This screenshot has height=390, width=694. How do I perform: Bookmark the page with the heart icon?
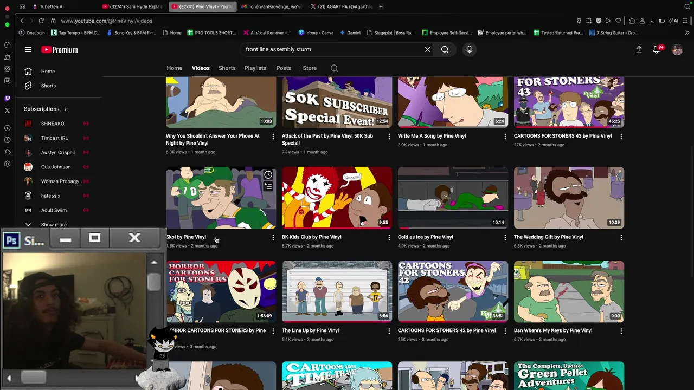[x=618, y=21]
